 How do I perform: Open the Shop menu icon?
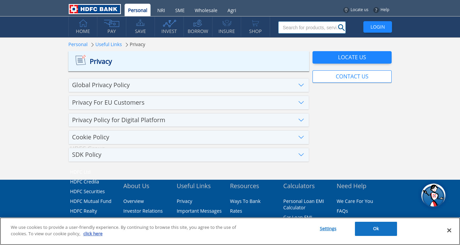(255, 23)
